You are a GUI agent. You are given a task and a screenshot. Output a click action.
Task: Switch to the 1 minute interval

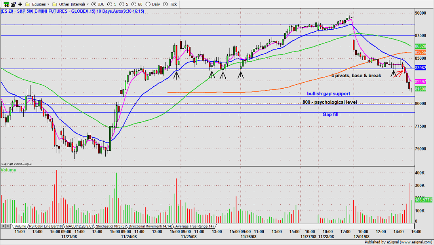[112, 4]
